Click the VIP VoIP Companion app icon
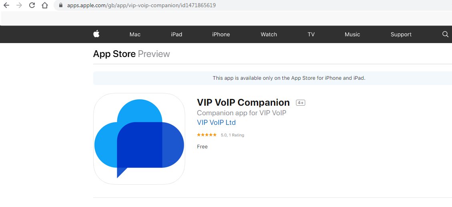 click(139, 138)
